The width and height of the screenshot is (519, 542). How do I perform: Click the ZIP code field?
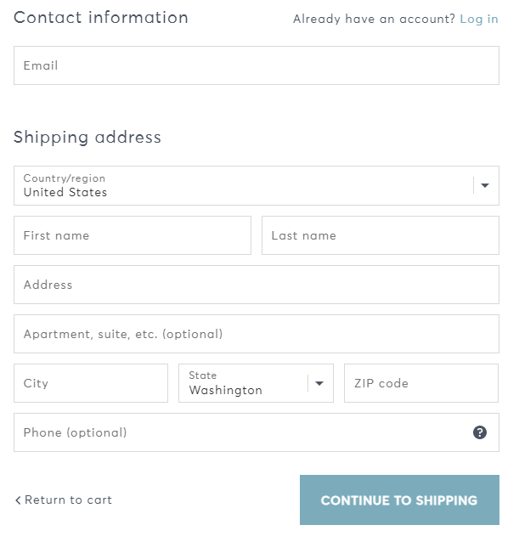pos(421,383)
